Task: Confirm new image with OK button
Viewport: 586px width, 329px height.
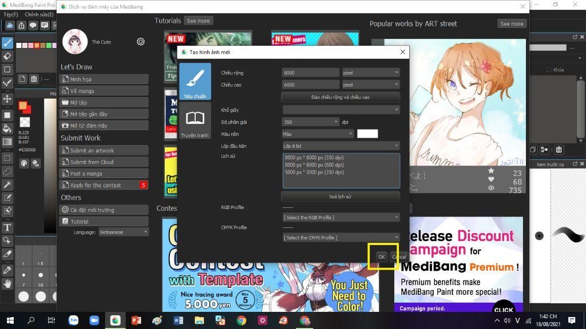Action: pyautogui.click(x=381, y=256)
